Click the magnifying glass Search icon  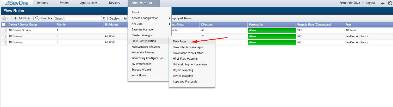pos(37,18)
